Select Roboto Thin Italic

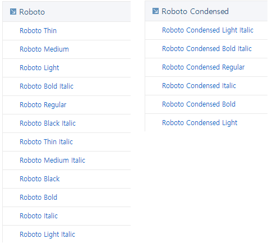click(47, 142)
